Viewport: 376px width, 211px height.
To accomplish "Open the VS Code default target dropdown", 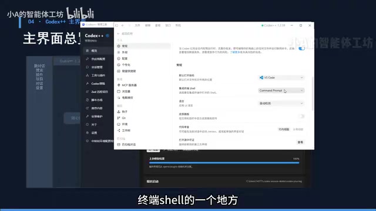I will point(281,78).
